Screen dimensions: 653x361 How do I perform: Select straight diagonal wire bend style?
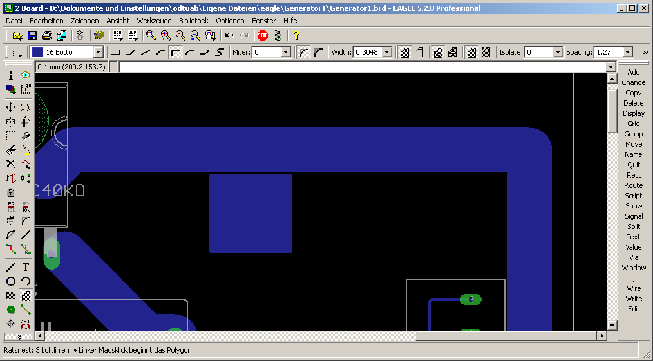(146, 52)
